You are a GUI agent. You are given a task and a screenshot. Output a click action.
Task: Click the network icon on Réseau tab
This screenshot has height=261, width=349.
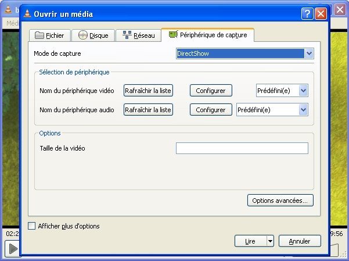point(127,35)
